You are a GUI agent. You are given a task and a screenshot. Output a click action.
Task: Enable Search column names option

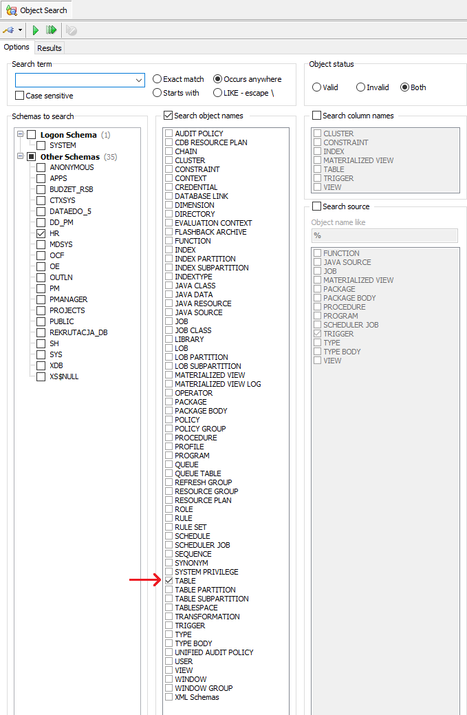click(x=317, y=116)
